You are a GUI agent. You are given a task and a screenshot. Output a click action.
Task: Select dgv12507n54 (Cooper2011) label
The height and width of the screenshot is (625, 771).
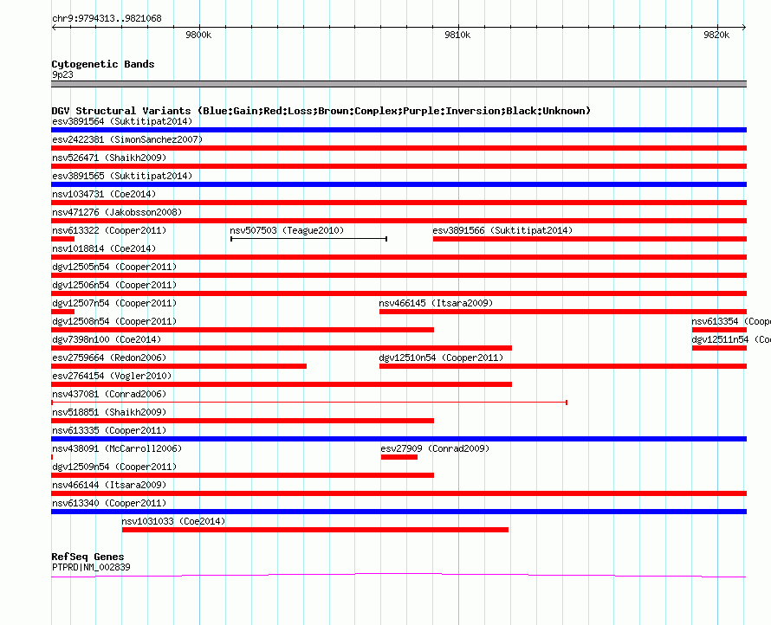pyautogui.click(x=114, y=303)
